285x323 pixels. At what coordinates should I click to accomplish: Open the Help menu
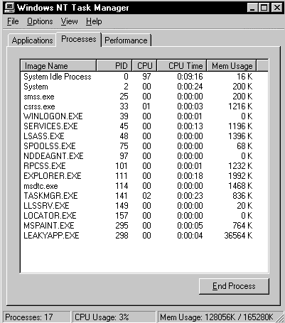coord(94,21)
